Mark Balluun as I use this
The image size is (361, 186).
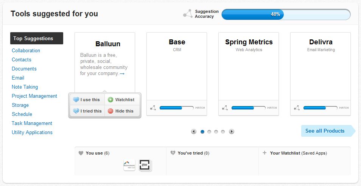click(x=87, y=100)
